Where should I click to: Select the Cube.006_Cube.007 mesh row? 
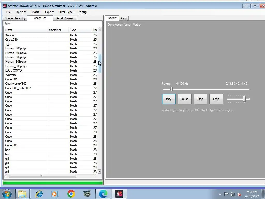[51, 88]
